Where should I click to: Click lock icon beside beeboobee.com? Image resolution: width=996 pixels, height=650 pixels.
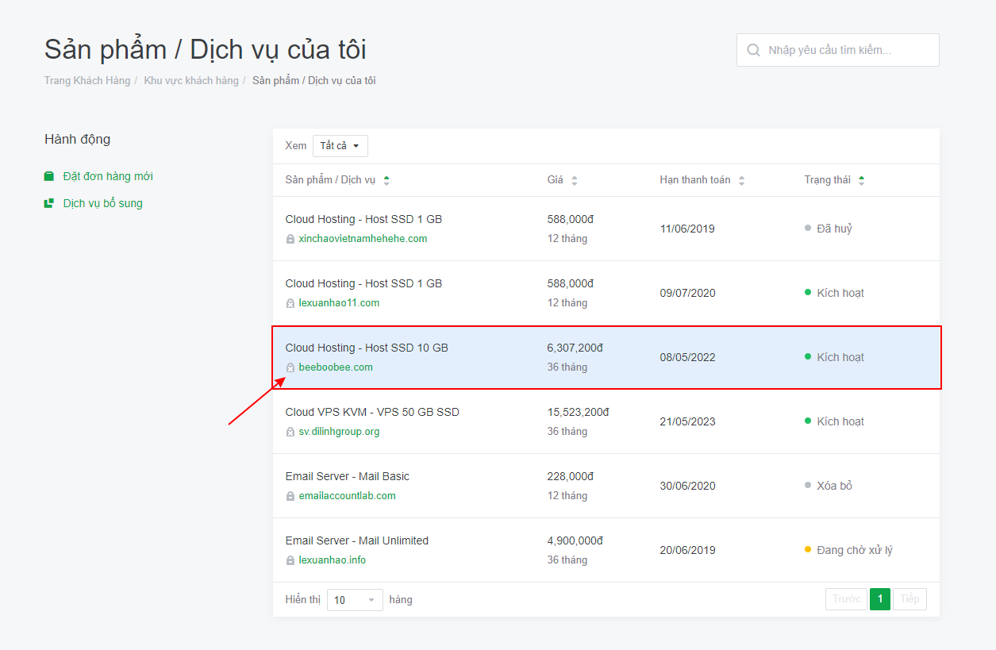(290, 367)
